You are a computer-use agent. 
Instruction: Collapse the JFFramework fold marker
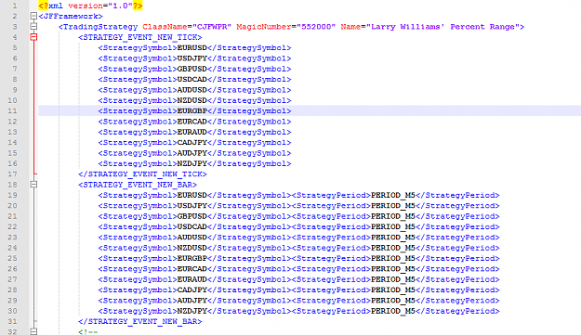[x=33, y=16]
